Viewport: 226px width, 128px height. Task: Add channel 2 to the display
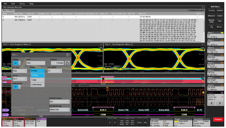coord(109,123)
